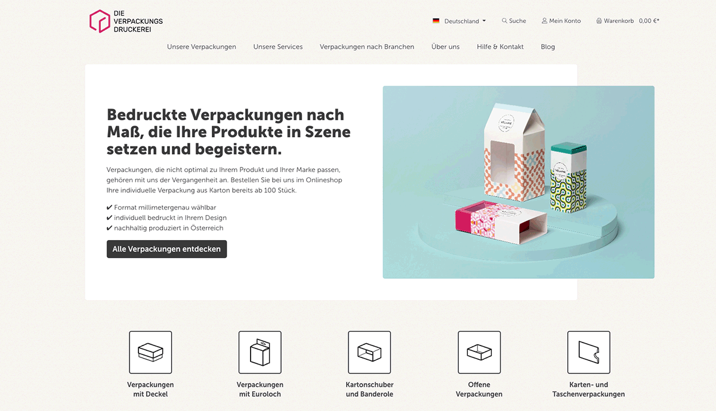Open the Blog page

[548, 46]
